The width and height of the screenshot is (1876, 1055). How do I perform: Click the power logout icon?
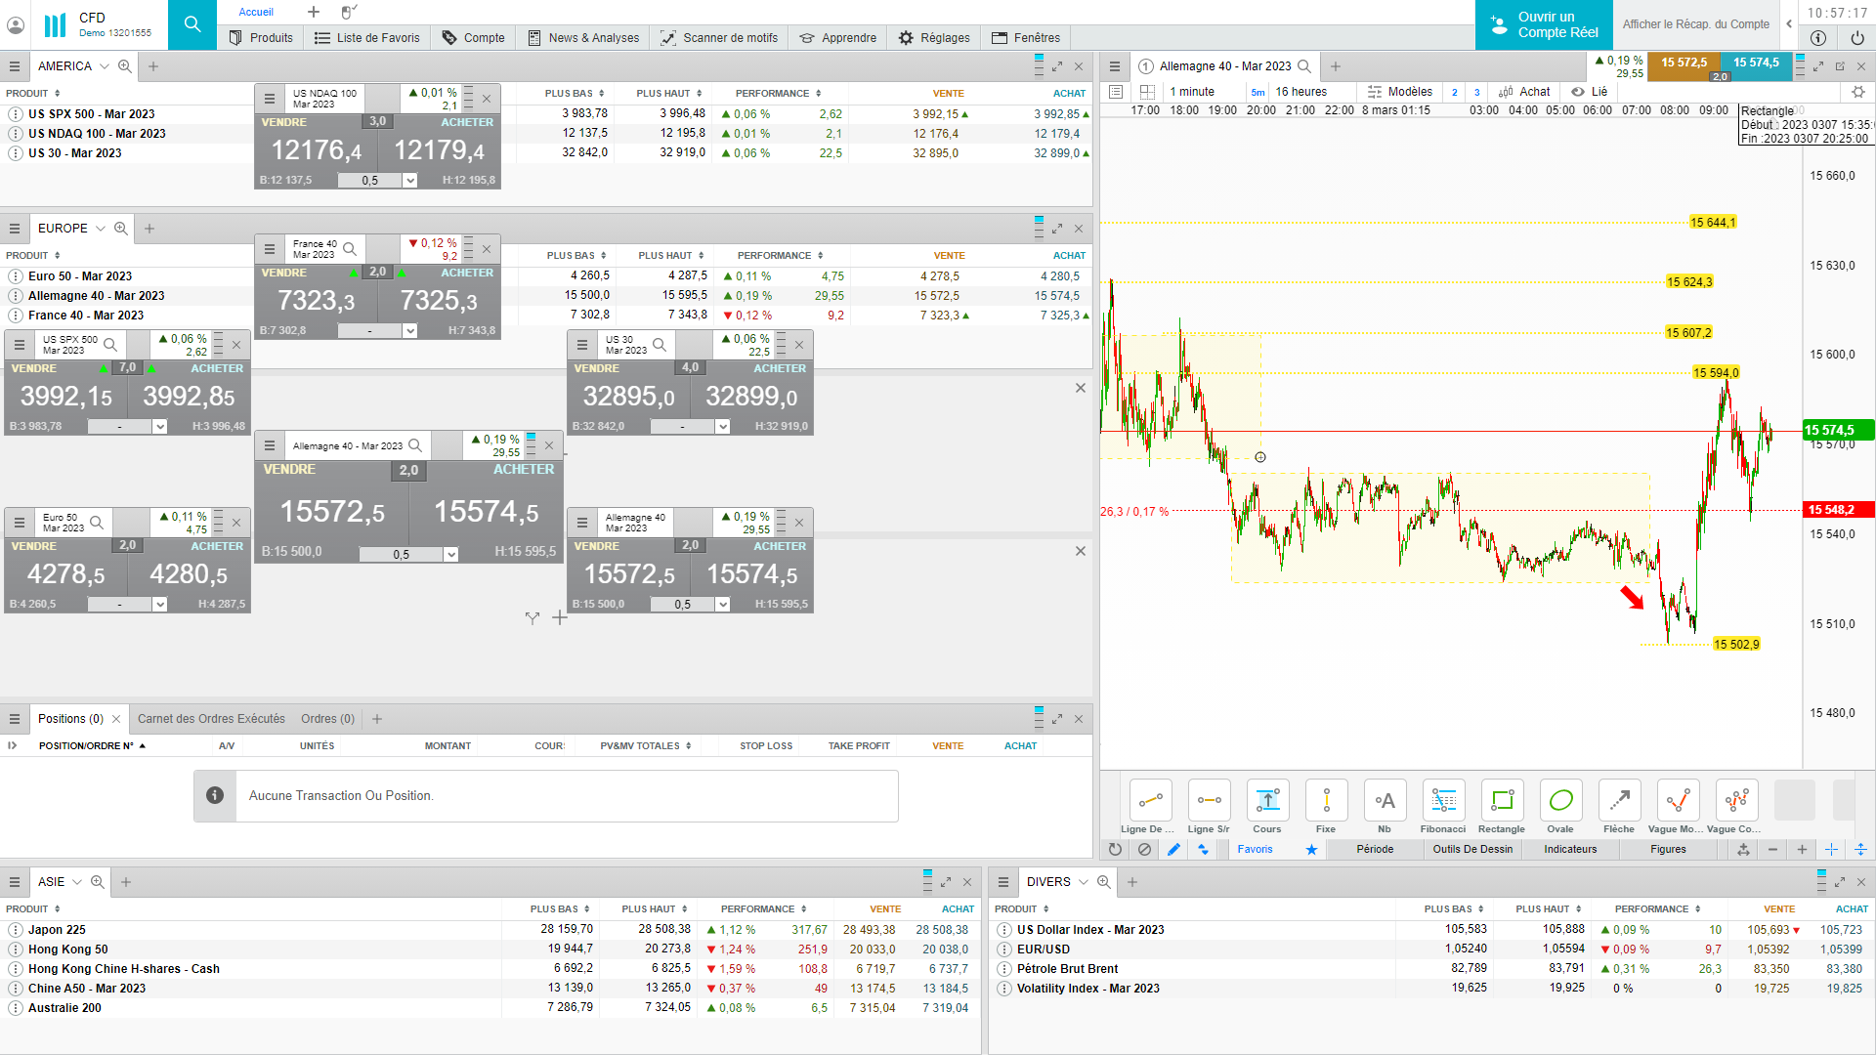point(1857,38)
